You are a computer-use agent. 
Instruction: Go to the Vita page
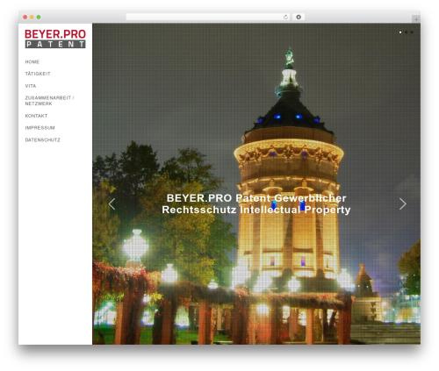click(31, 86)
